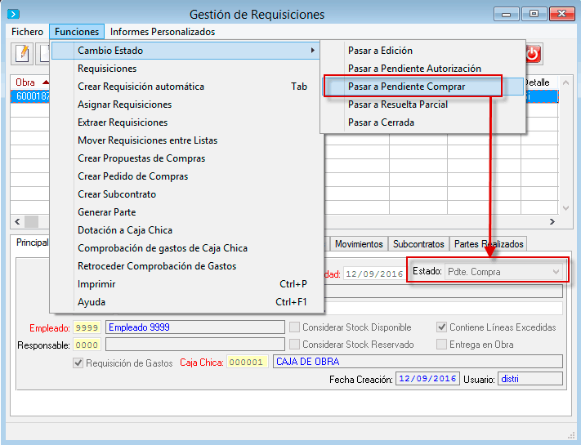The width and height of the screenshot is (581, 445).
Task: Choose Crear Subcontrato
Action: (185, 194)
